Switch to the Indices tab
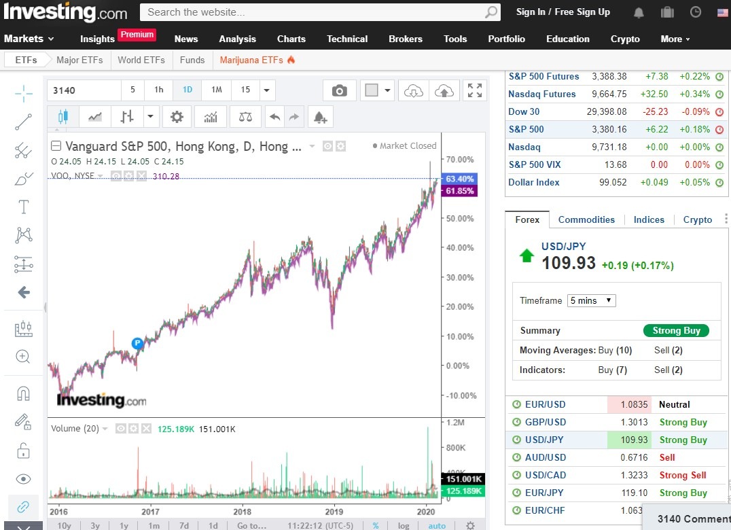731x530 pixels. point(649,219)
